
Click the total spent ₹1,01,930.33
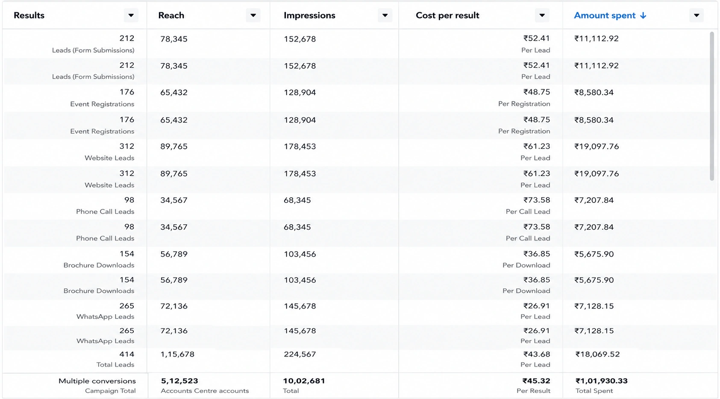click(602, 381)
